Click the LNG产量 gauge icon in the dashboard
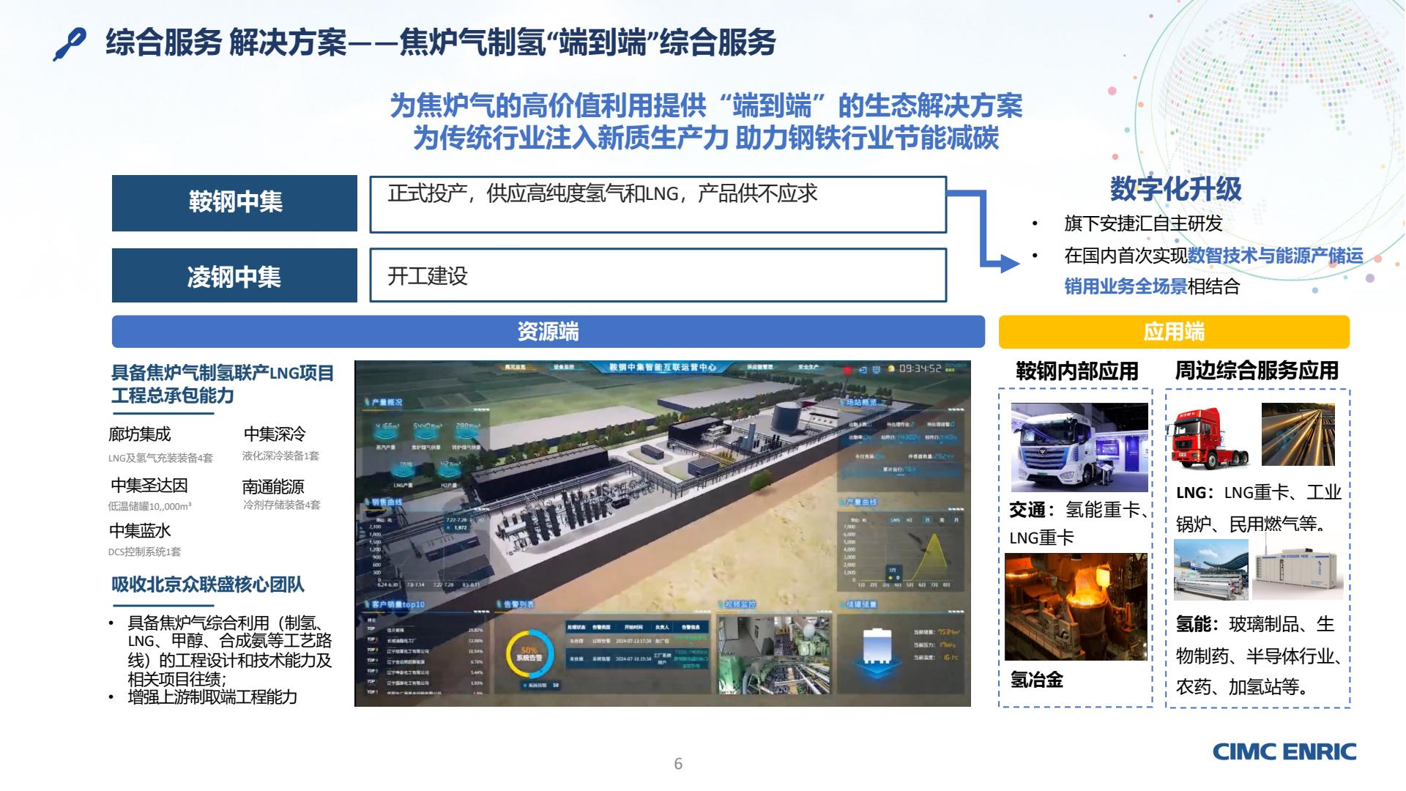 (403, 472)
